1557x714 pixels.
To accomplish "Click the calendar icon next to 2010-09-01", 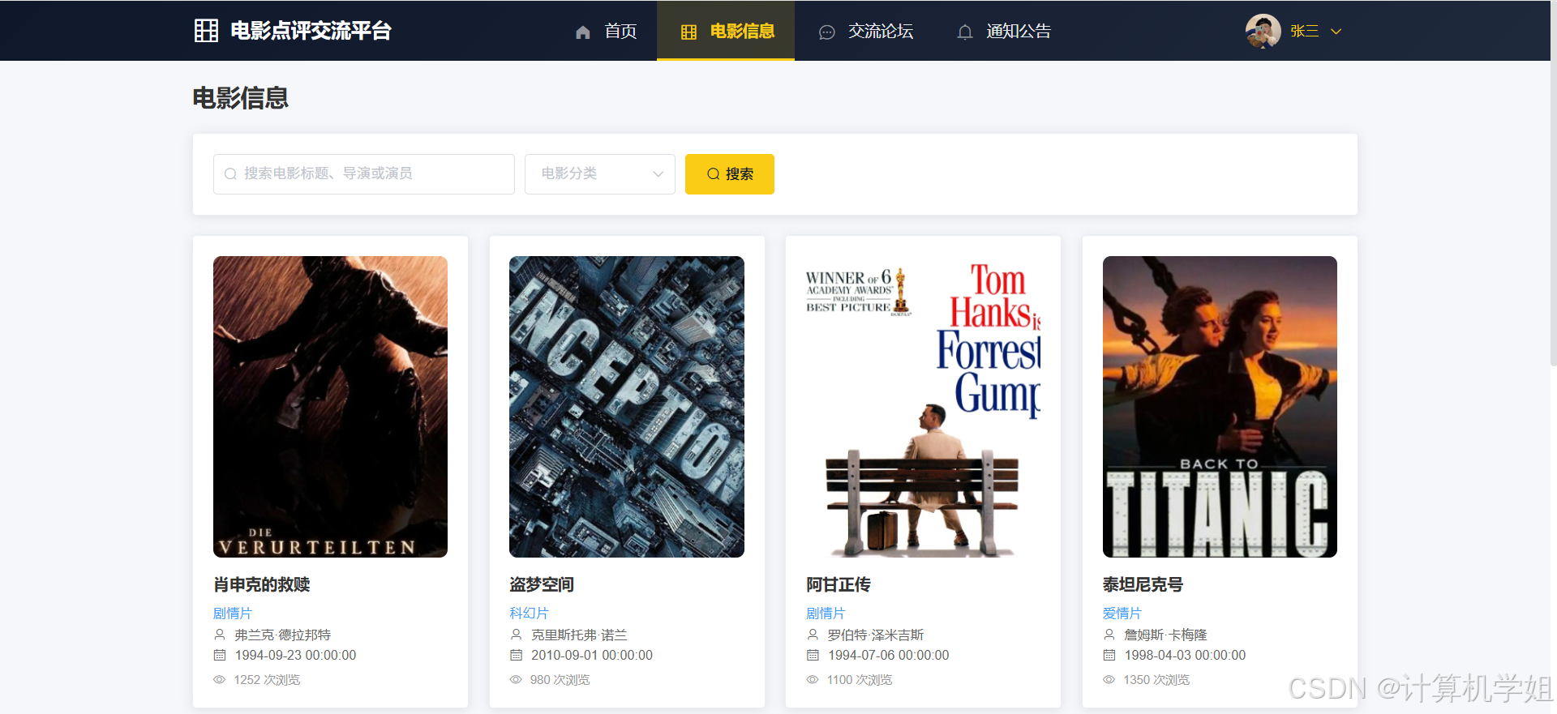I will tap(516, 655).
